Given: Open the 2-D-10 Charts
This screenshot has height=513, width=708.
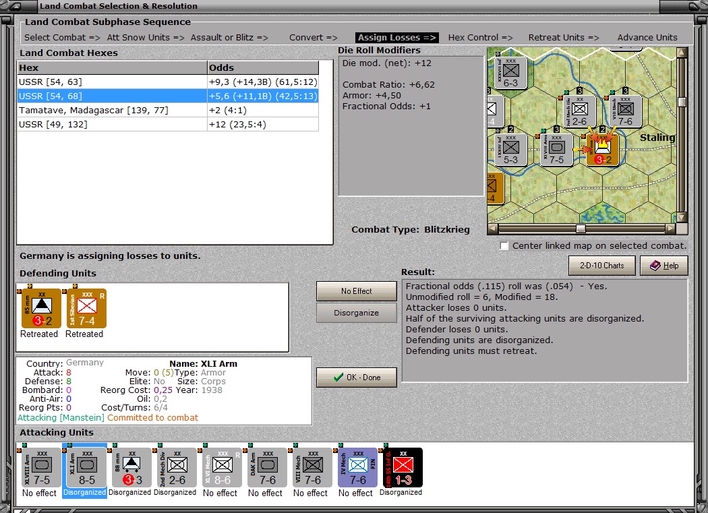Looking at the screenshot, I should [602, 266].
